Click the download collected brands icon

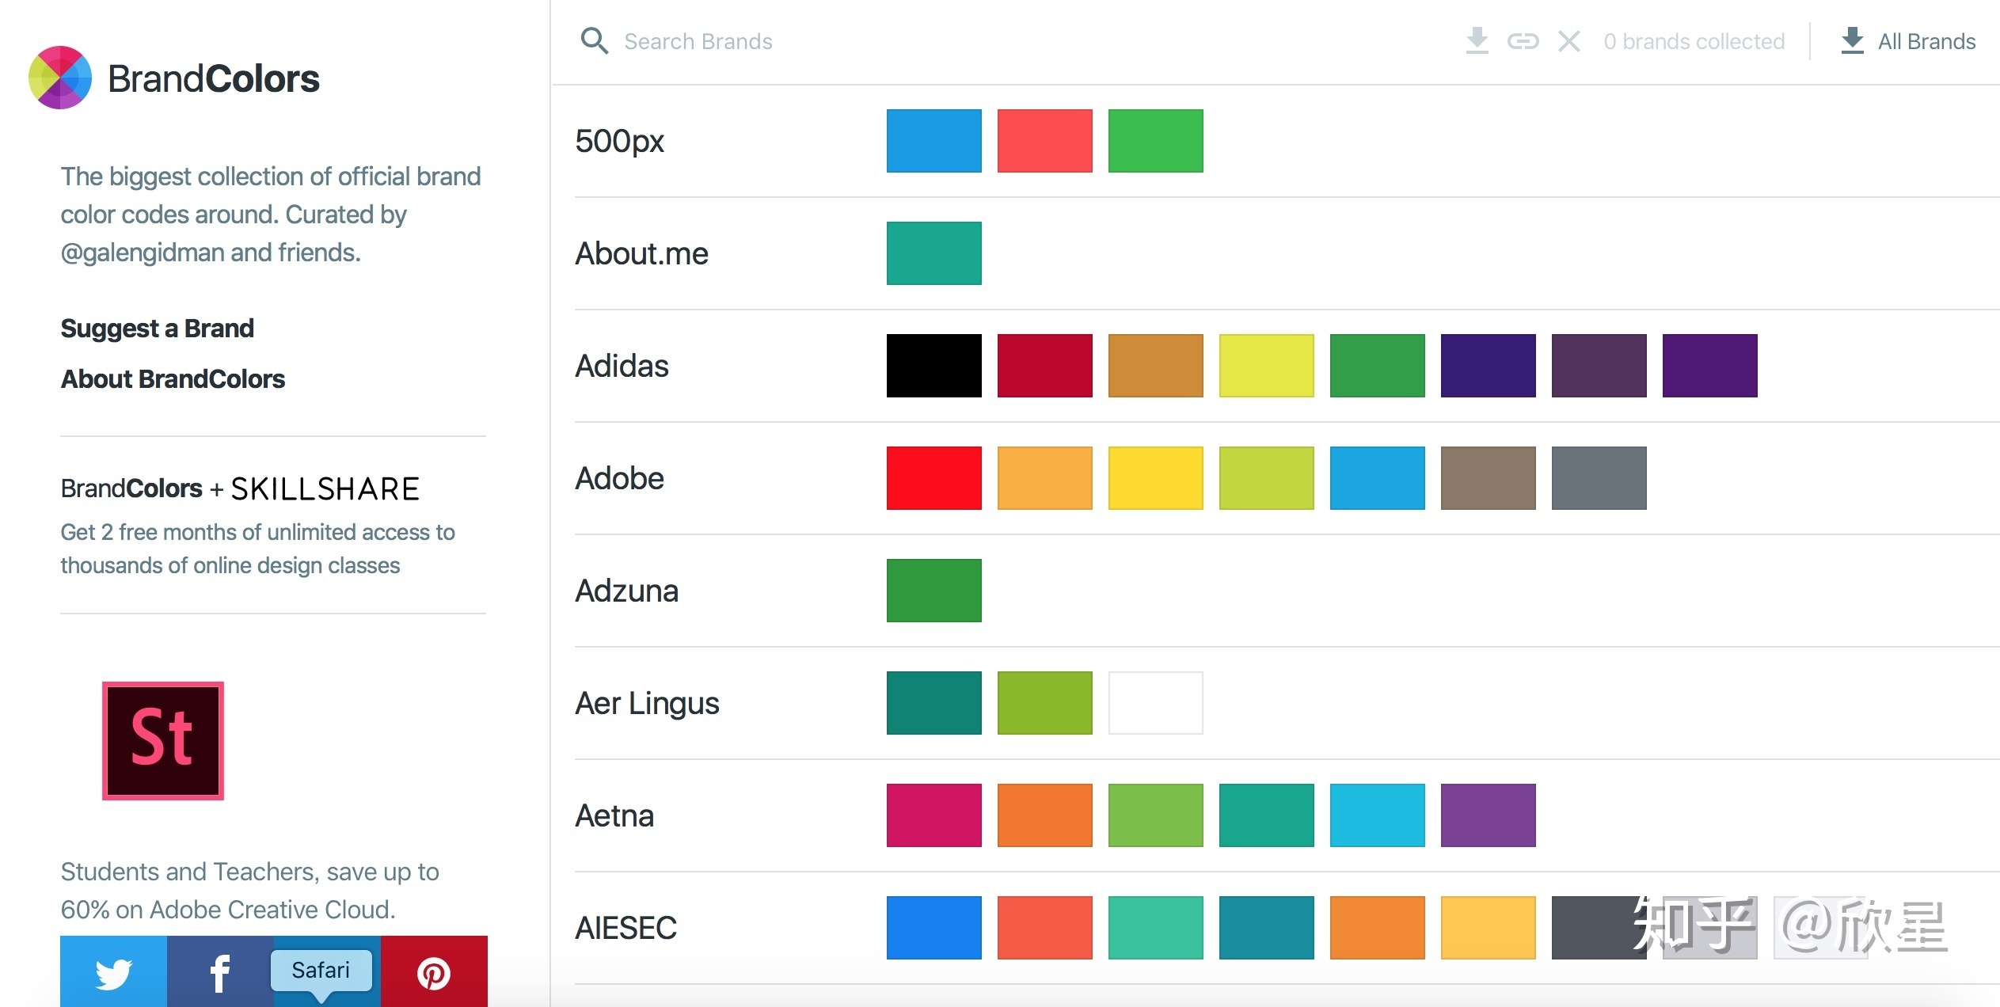tap(1477, 40)
